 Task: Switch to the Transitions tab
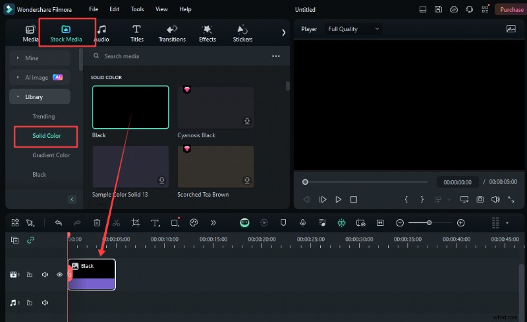coord(172,33)
